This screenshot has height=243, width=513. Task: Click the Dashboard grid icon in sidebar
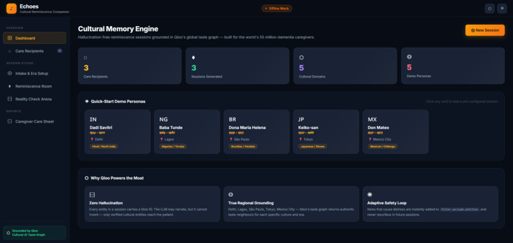point(10,38)
